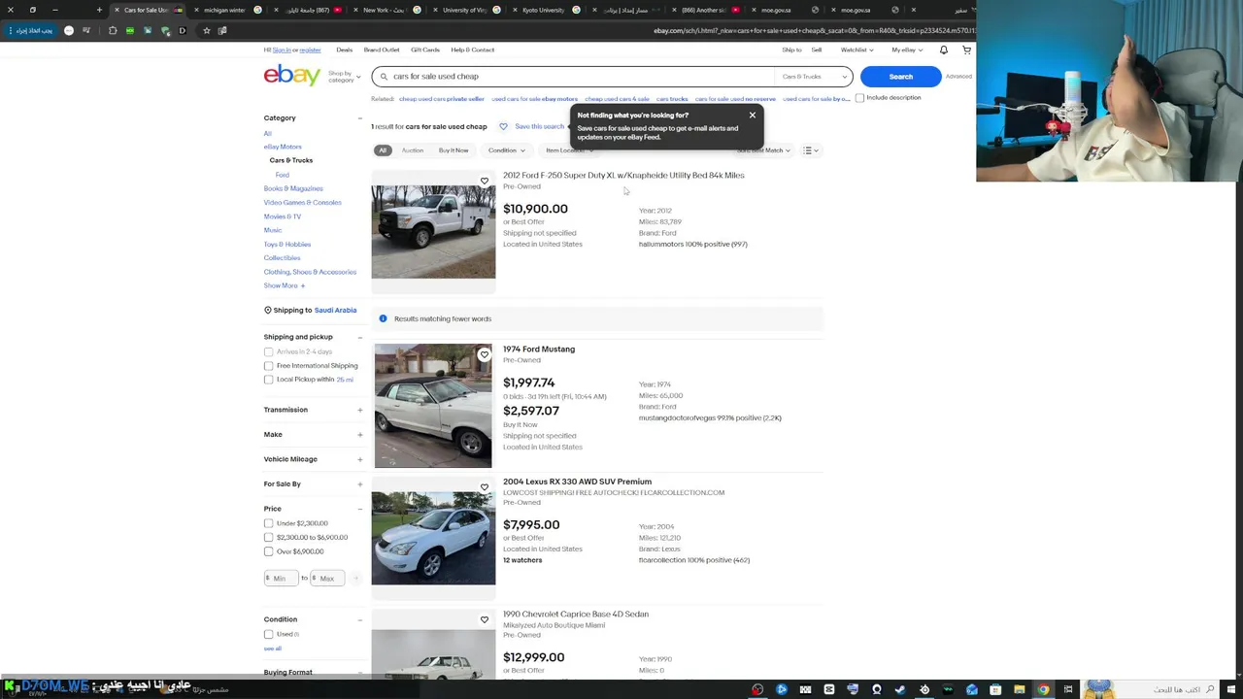Open the white Lexus RX 330 thumbnail
This screenshot has width=1243, height=699.
pos(433,538)
